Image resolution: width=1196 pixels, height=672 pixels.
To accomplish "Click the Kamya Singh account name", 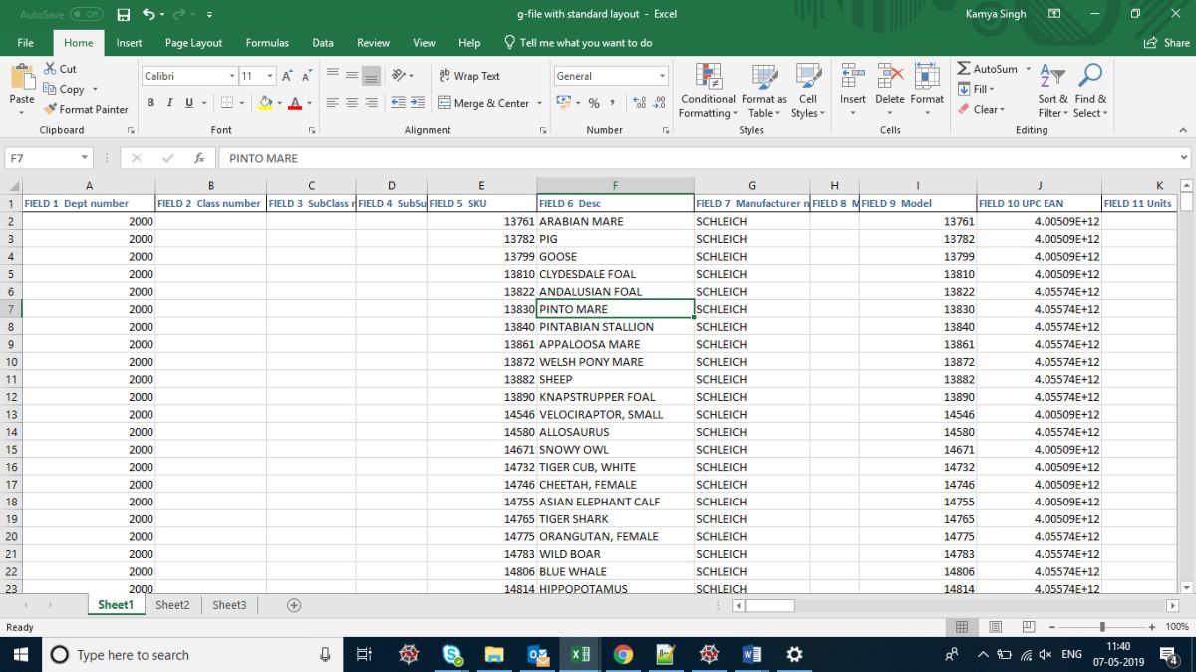I will 997,14.
